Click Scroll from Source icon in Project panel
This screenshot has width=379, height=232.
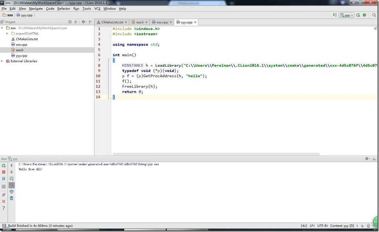click(70, 22)
